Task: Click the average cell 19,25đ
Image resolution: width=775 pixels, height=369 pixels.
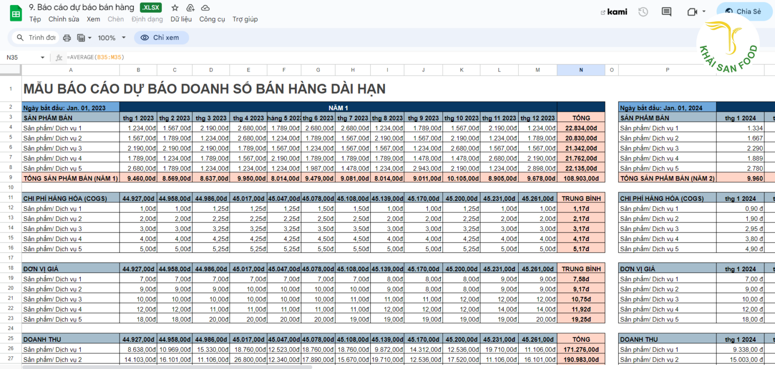Action: tap(581, 319)
